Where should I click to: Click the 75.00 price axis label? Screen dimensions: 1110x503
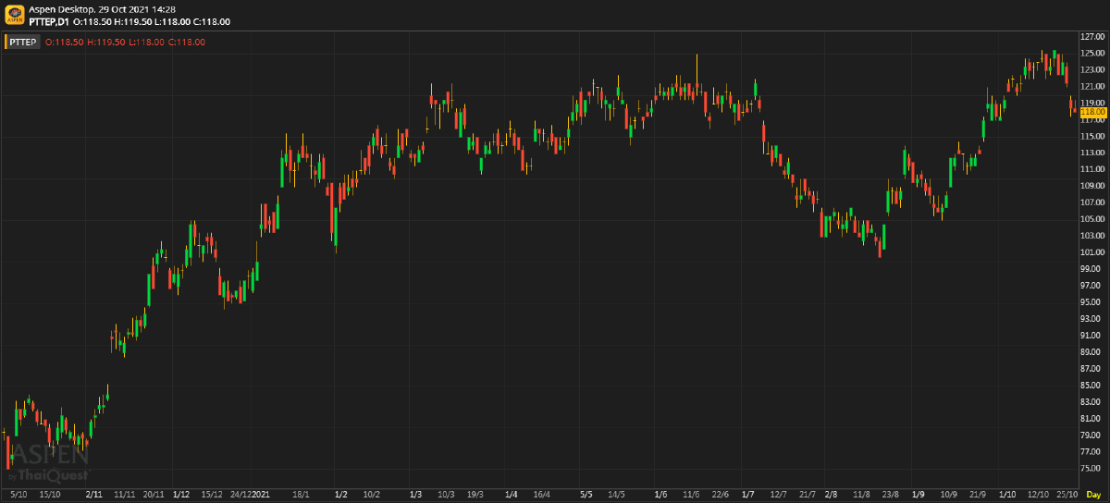[1092, 469]
